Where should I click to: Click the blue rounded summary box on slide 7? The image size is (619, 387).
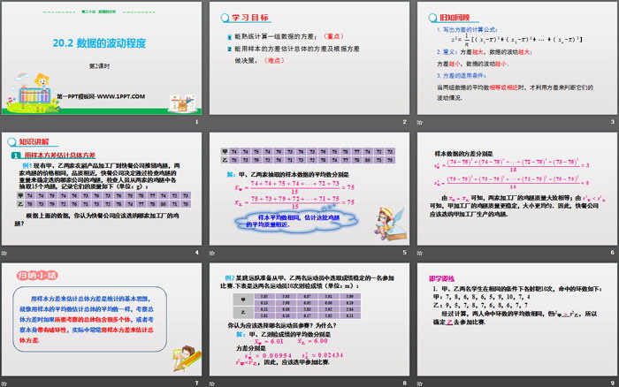pyautogui.click(x=92, y=316)
